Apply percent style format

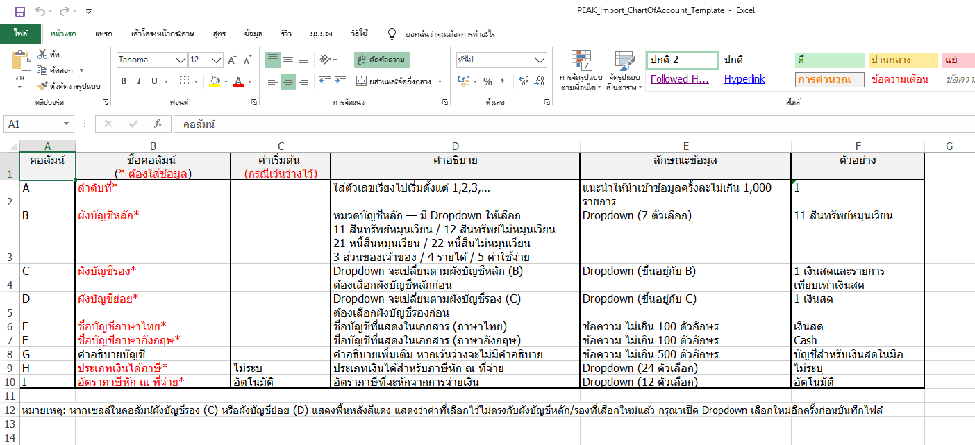pos(487,81)
